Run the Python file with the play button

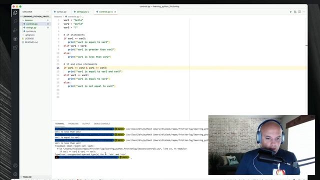pyautogui.click(x=290, y=12)
